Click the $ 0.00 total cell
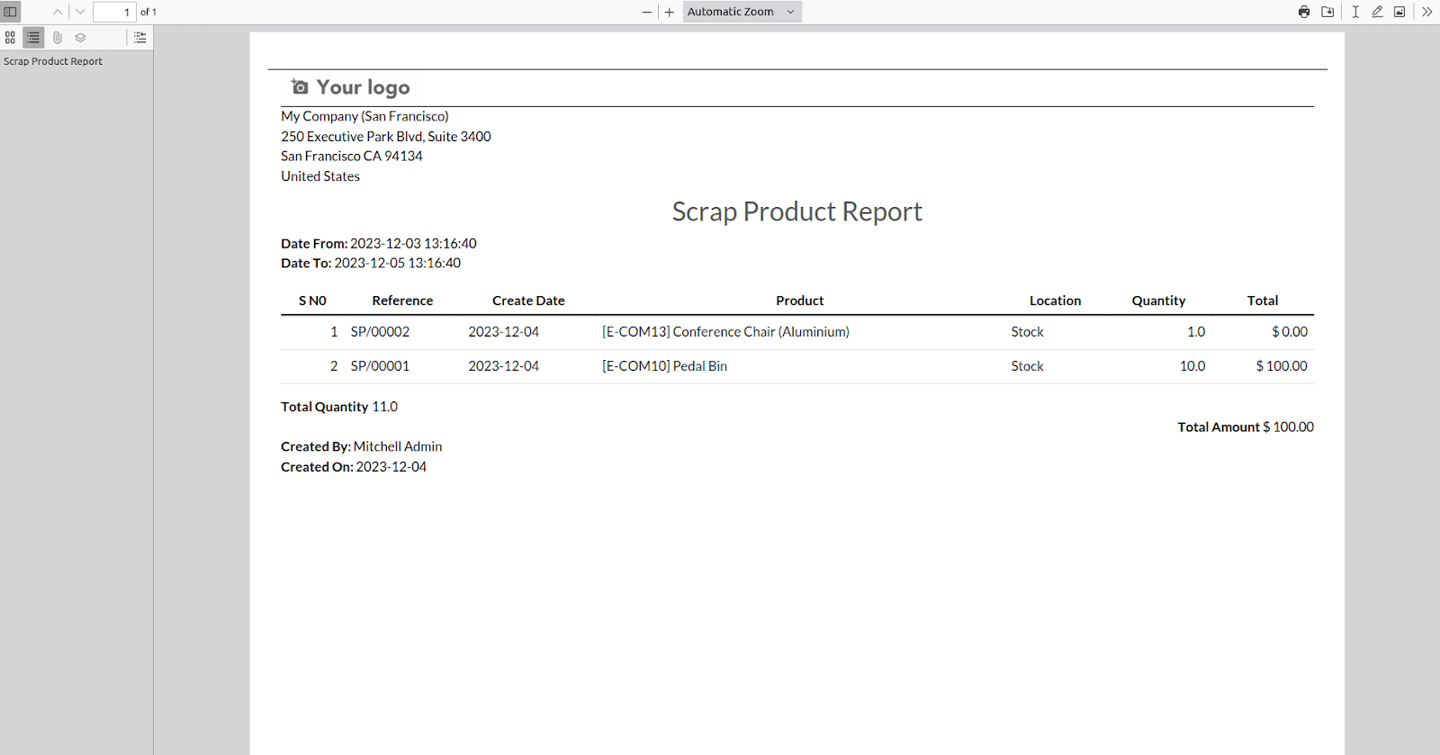This screenshot has height=755, width=1440. click(x=1290, y=332)
